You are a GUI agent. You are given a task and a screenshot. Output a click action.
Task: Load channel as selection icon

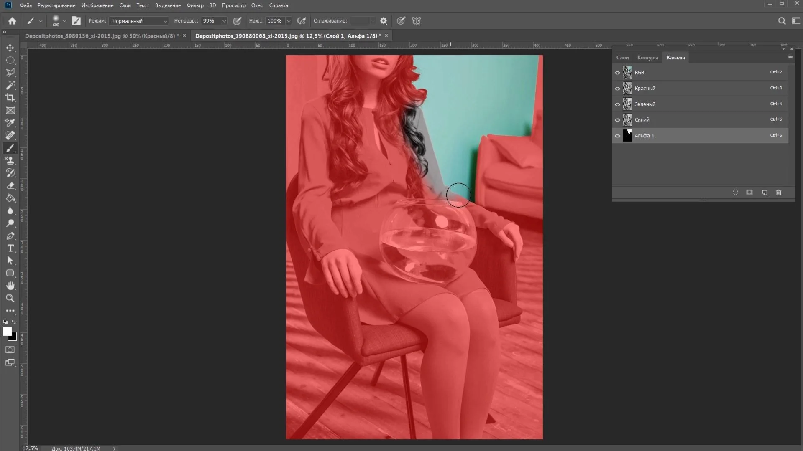[735, 193]
